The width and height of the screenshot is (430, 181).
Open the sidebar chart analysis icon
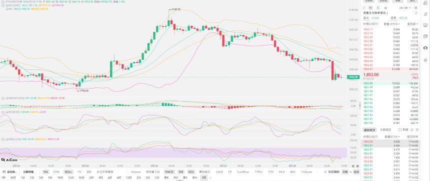(x=425, y=14)
